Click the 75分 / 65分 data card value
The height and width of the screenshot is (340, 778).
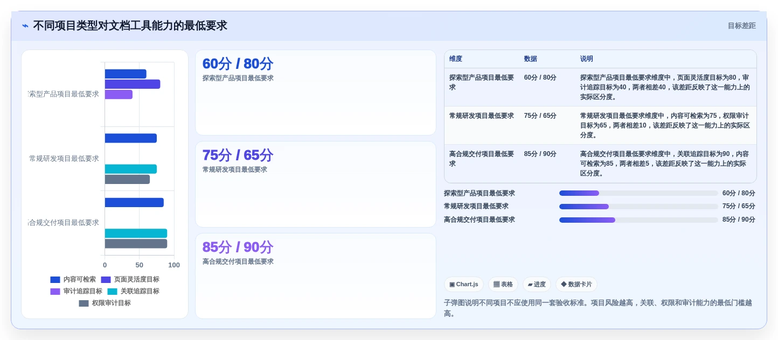click(x=238, y=155)
